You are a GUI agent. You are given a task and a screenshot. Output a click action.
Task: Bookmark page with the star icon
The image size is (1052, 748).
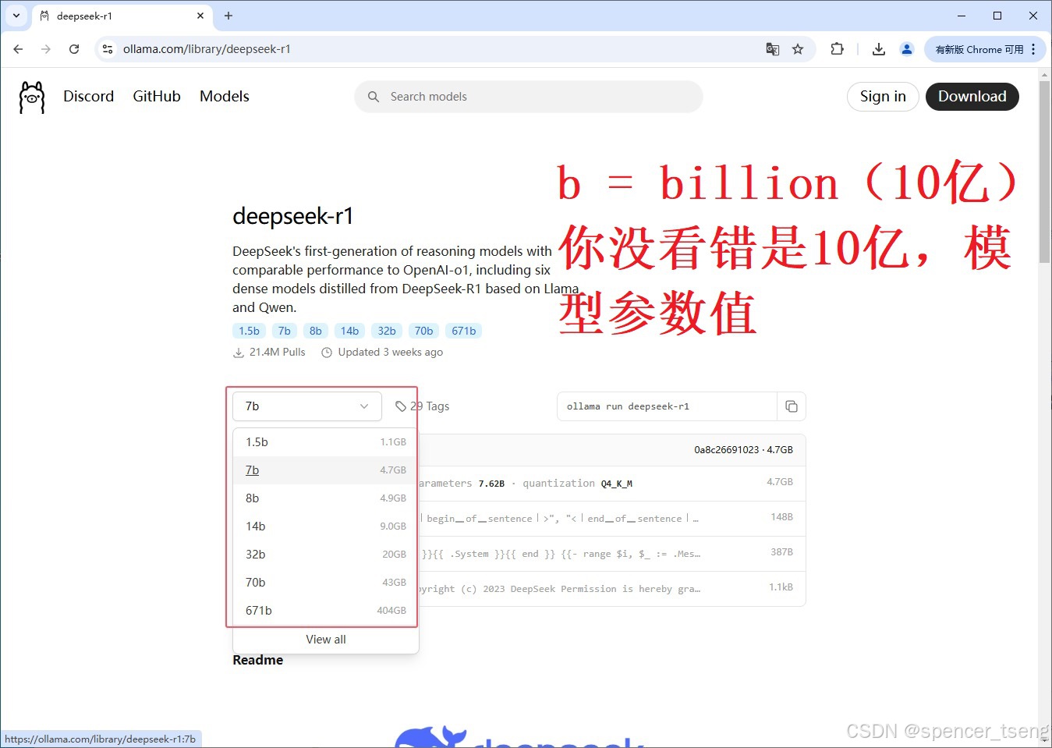coord(798,49)
